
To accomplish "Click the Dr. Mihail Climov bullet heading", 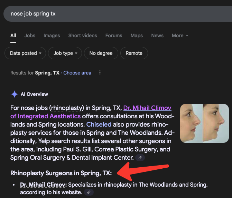I will [43, 185].
